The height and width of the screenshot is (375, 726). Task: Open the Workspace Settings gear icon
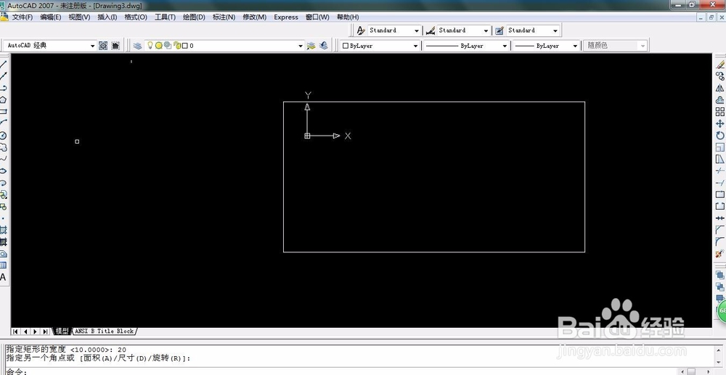[103, 46]
